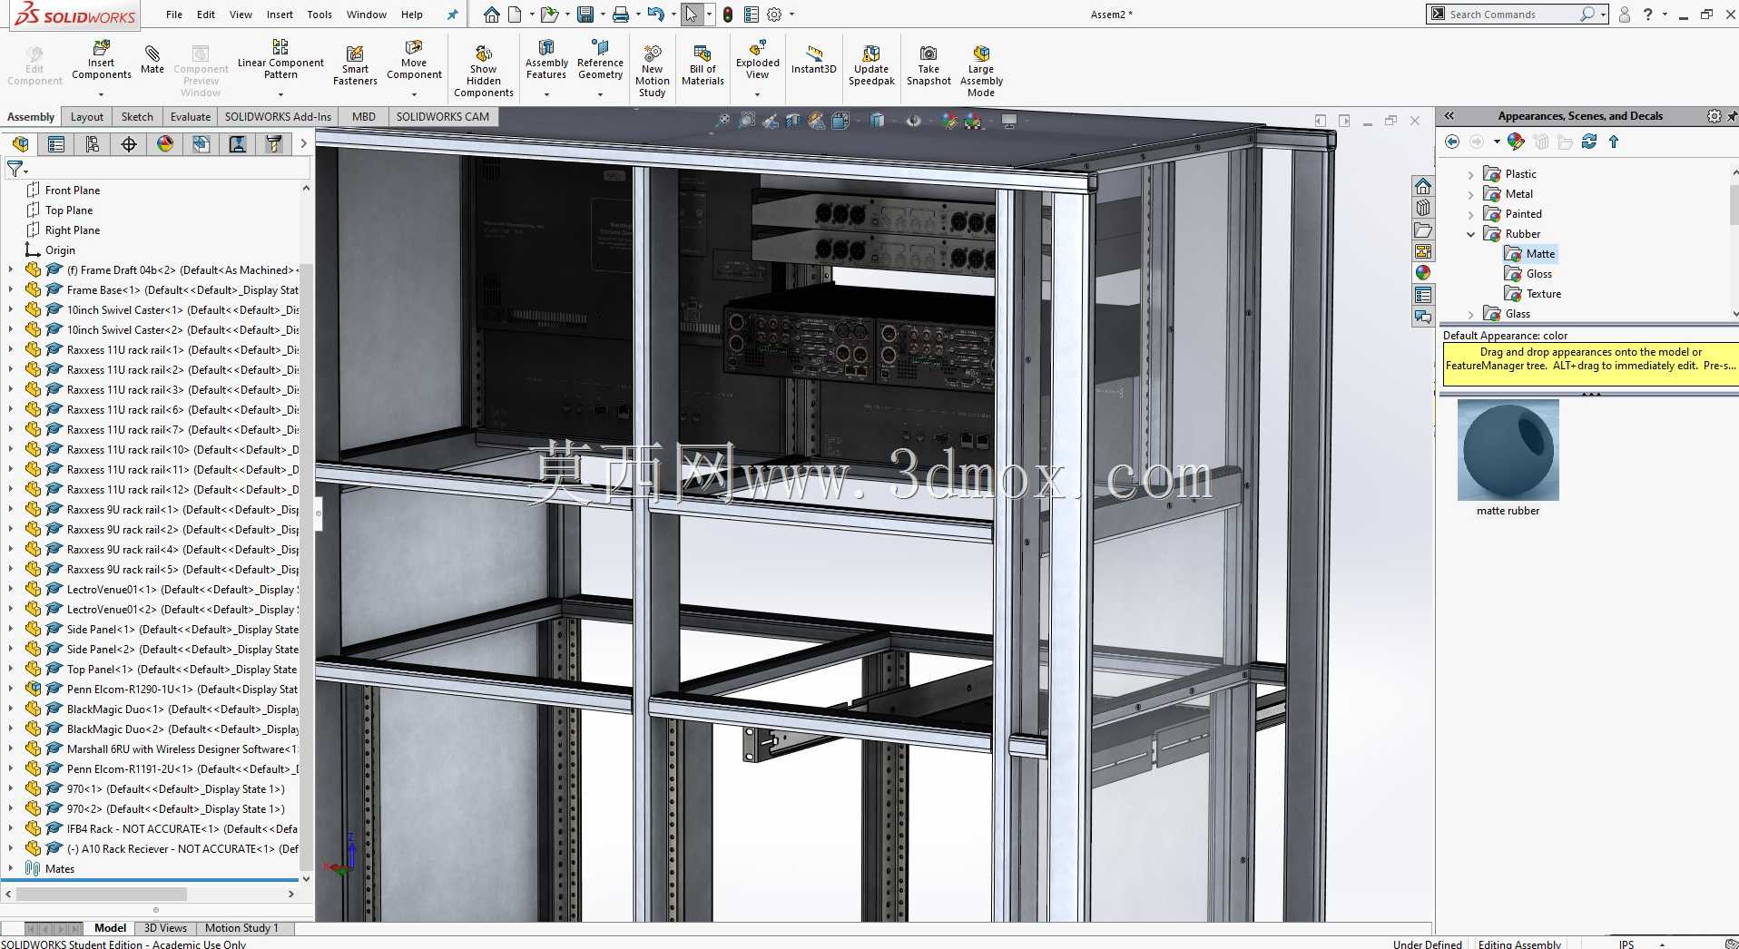Open the Insert menu

pyautogui.click(x=280, y=15)
